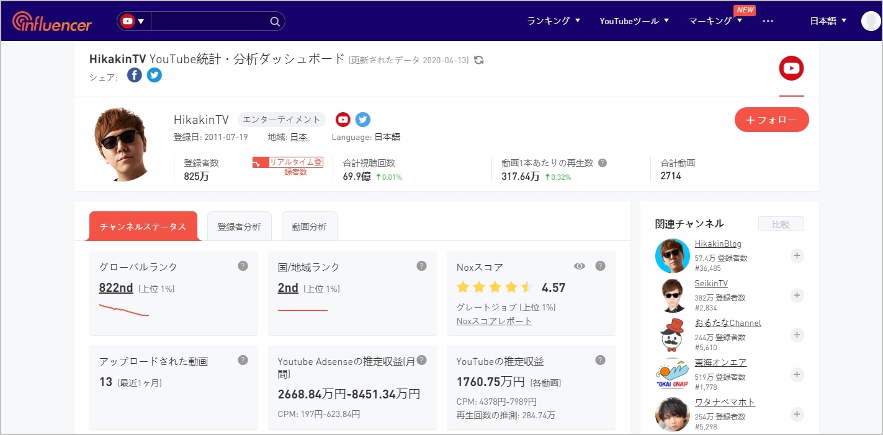Select the red YouTube platform tab icon

[x=791, y=68]
